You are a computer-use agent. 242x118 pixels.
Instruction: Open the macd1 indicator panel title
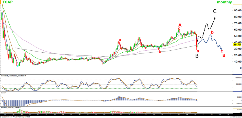(x=4, y=92)
